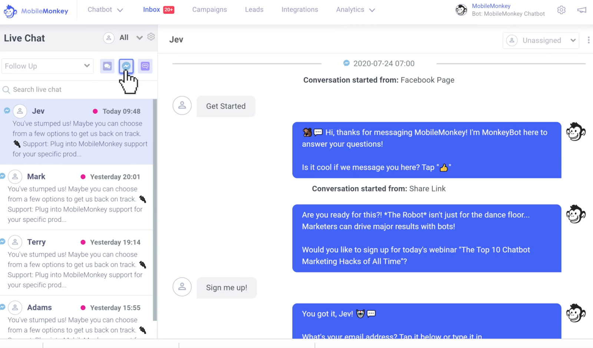Open the Integrations tab
This screenshot has height=348, width=593.
click(x=300, y=10)
